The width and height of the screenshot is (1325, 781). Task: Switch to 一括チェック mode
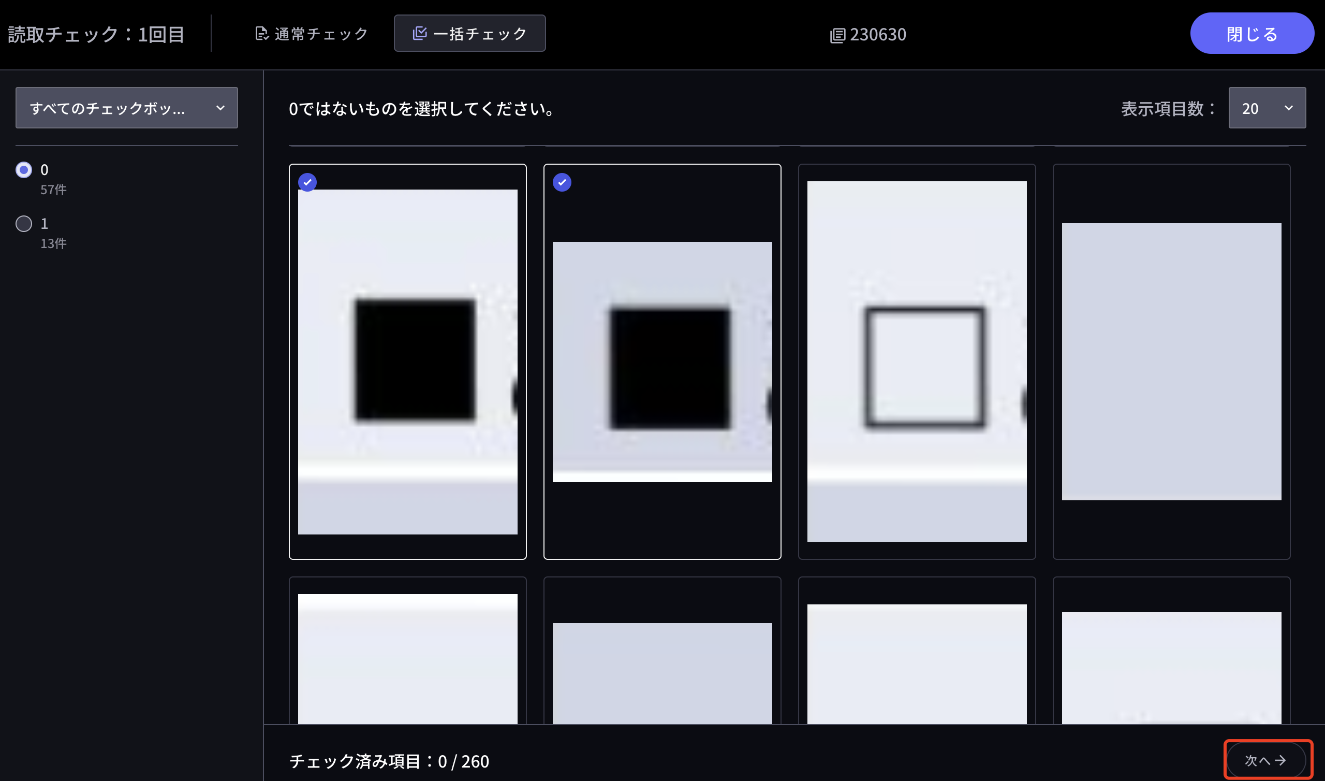point(470,33)
